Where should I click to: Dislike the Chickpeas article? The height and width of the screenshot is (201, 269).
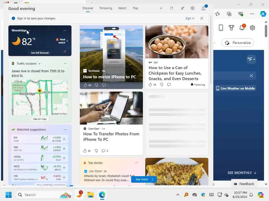(x=162, y=85)
